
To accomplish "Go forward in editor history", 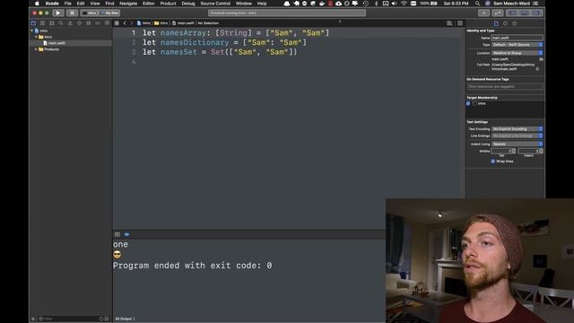I will [132, 23].
